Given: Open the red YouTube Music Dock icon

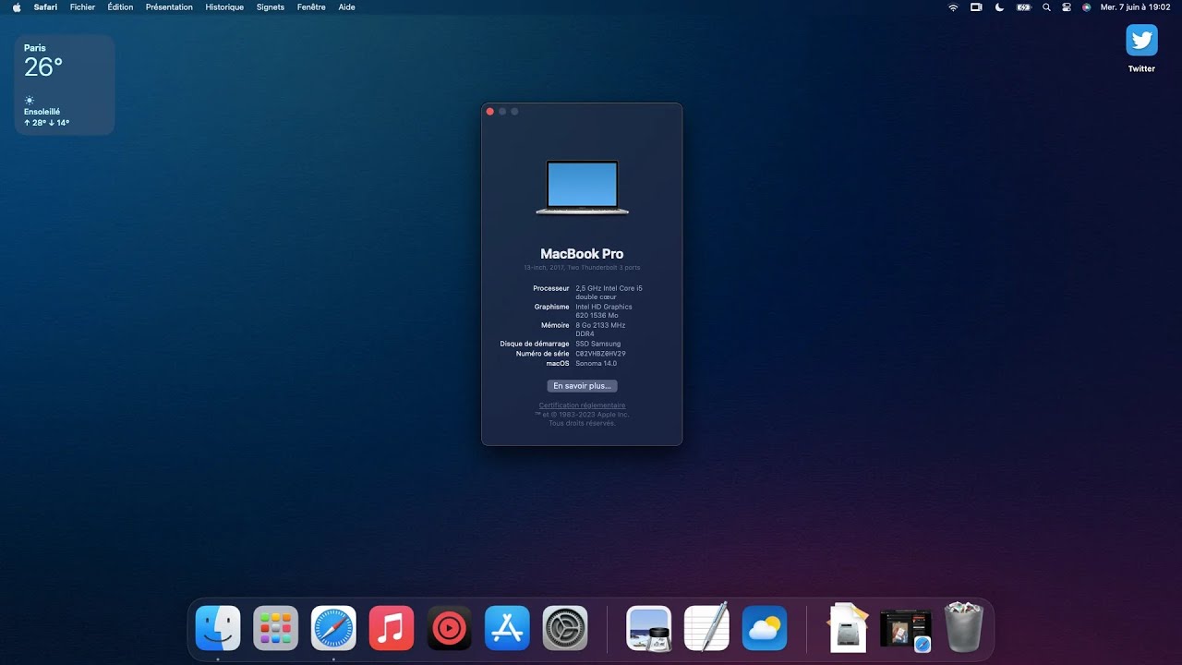Looking at the screenshot, I should click(450, 628).
